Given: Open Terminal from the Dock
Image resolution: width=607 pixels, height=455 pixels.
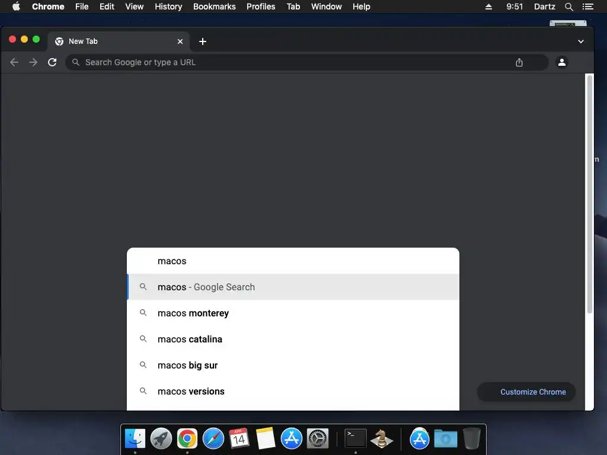Looking at the screenshot, I should coord(356,439).
